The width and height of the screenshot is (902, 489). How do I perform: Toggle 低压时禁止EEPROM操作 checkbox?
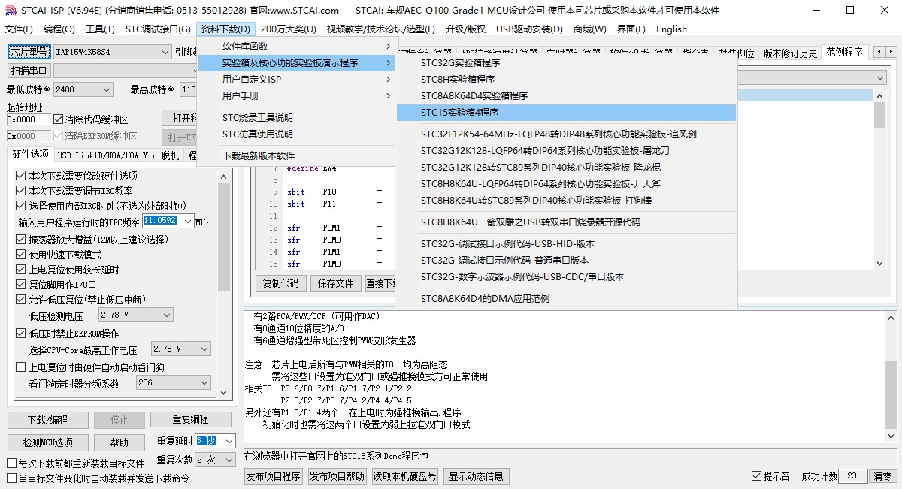click(21, 333)
